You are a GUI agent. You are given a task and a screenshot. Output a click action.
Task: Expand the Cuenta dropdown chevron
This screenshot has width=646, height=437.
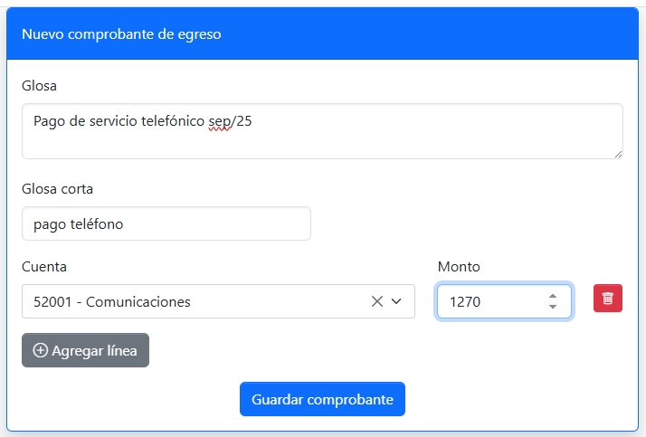[x=396, y=301]
